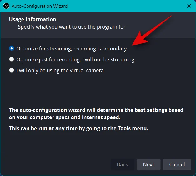196x176 pixels.
Task: Click the greyed-out Back button
Action: pyautogui.click(x=122, y=164)
